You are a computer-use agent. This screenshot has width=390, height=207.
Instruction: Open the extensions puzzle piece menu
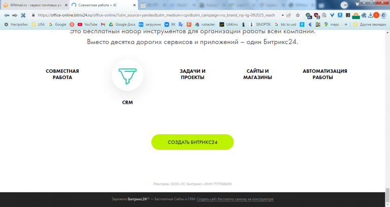pos(364,15)
